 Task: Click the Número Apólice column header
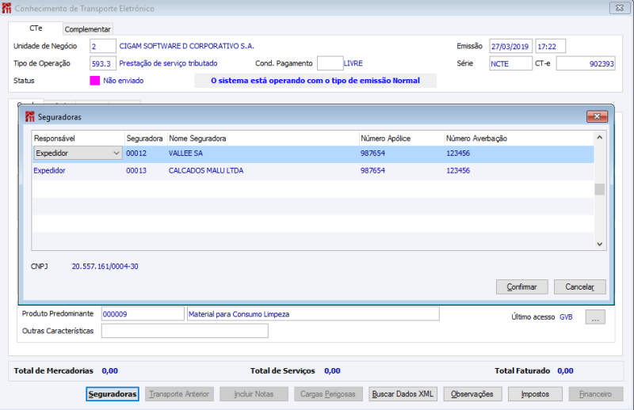[402, 139]
